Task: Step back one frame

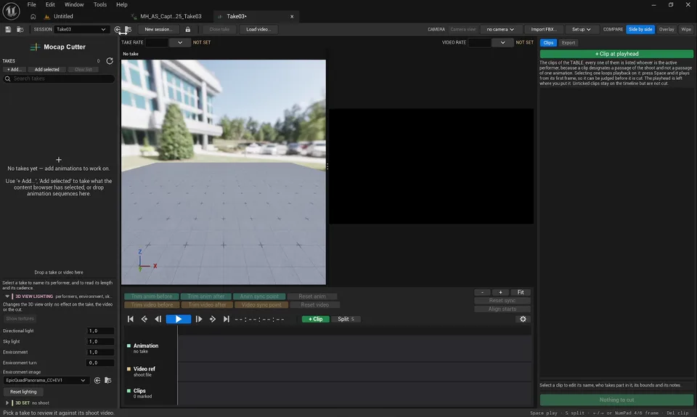Action: pos(158,319)
